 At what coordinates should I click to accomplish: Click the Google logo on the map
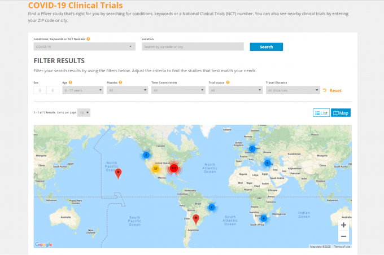click(x=43, y=244)
